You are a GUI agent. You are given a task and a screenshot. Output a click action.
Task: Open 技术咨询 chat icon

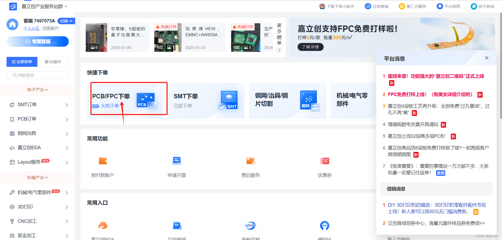tap(474, 6)
